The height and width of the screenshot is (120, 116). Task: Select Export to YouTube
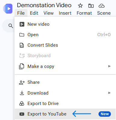(x=65, y=114)
